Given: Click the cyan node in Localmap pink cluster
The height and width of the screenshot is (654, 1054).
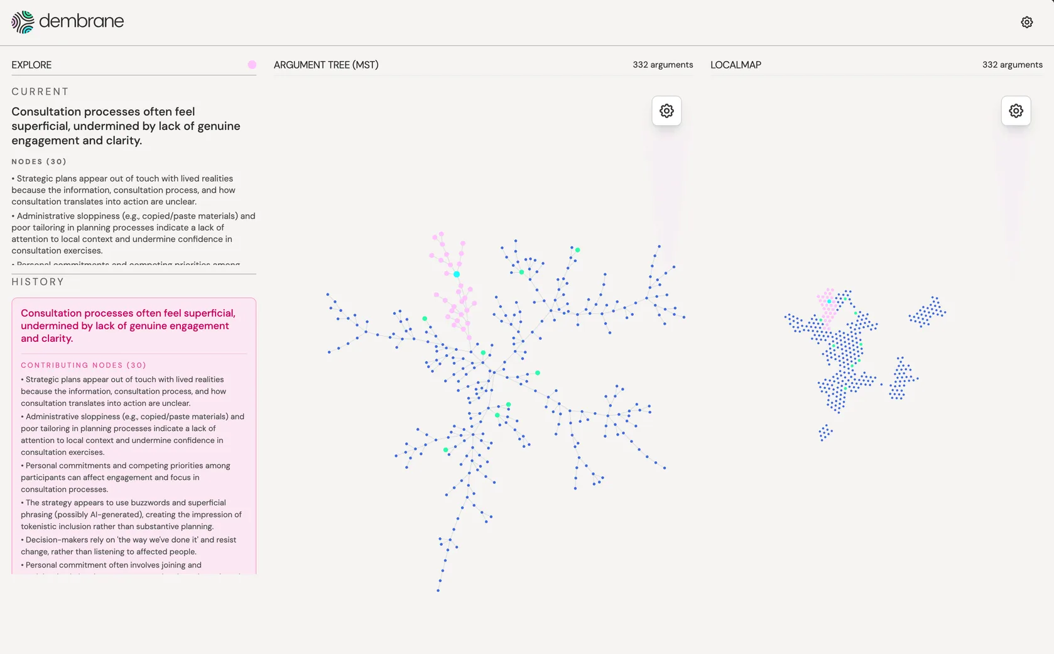Looking at the screenshot, I should coord(829,302).
